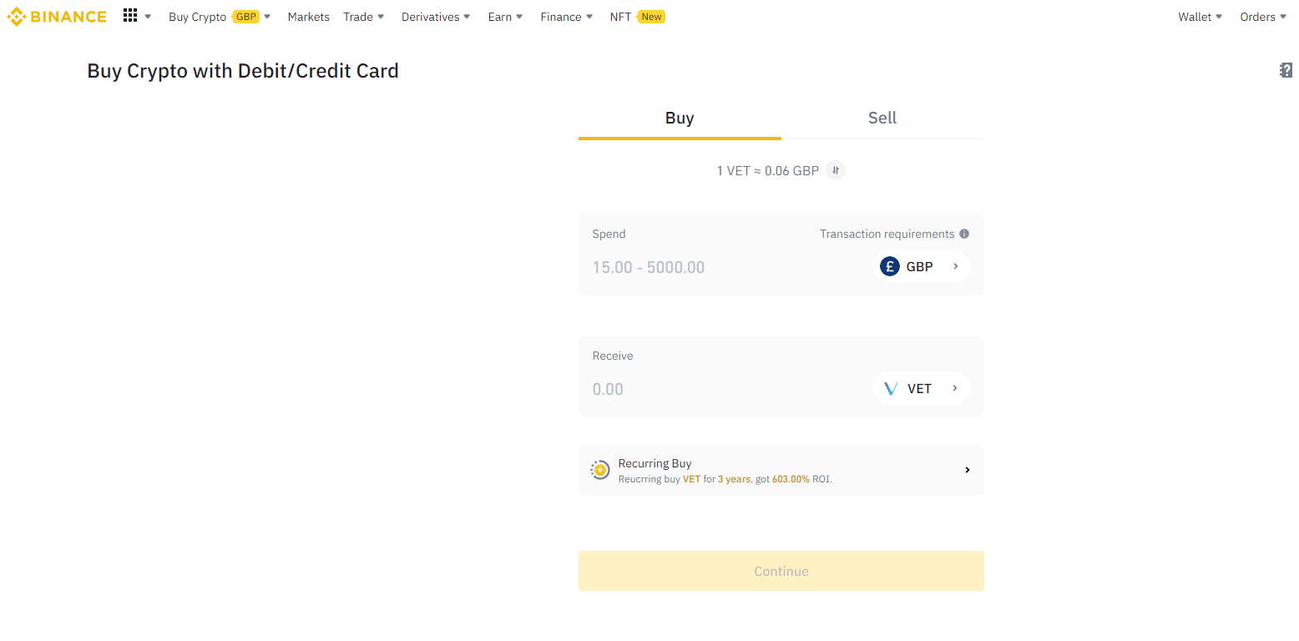Viewport: 1299px width, 641px height.
Task: Select the Buy tab
Action: coord(680,118)
